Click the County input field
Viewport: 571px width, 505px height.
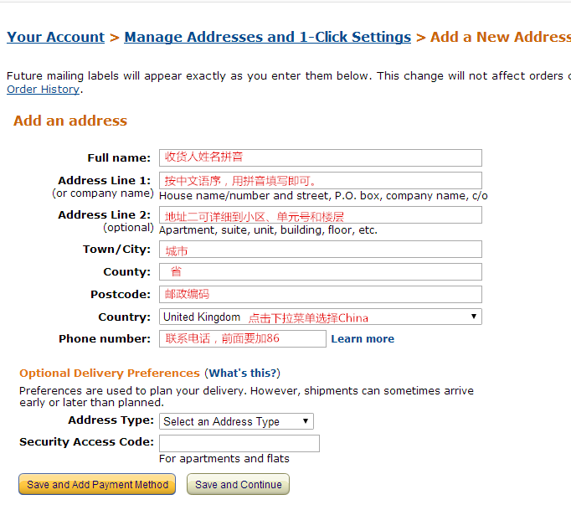pos(320,272)
